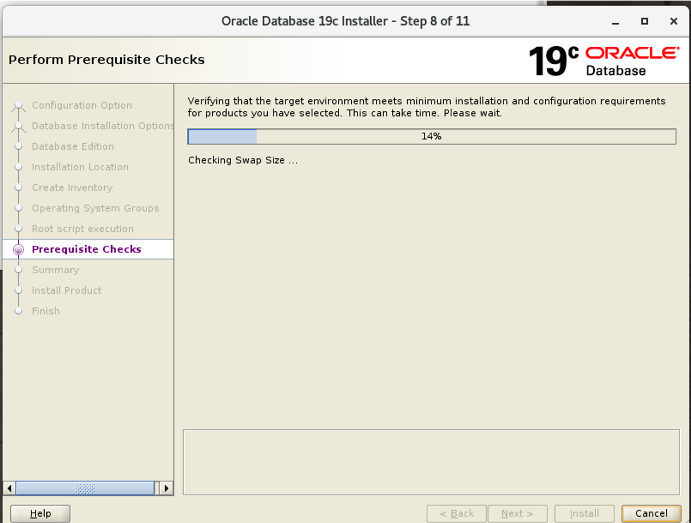Click the empty details text area
This screenshot has height=523, width=691.
(431, 462)
